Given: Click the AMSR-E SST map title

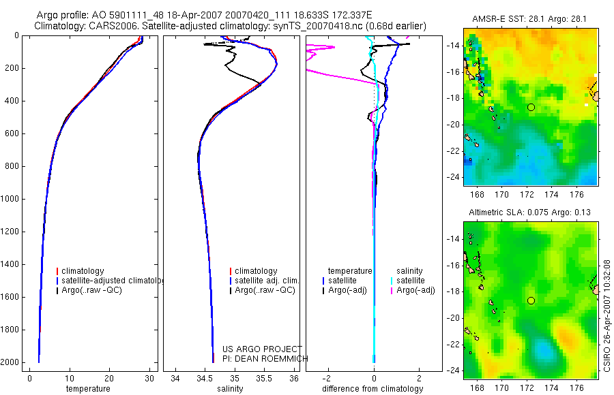Looking at the screenshot, I should [529, 19].
